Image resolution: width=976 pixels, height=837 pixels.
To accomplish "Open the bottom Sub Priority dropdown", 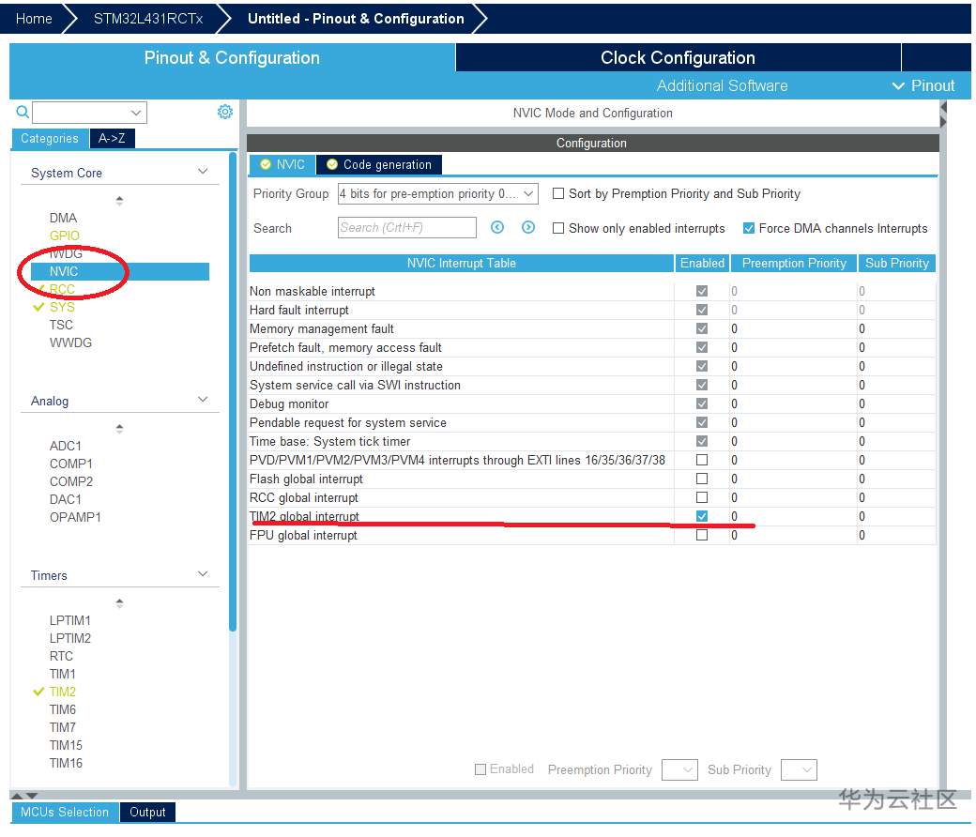I will coord(799,769).
